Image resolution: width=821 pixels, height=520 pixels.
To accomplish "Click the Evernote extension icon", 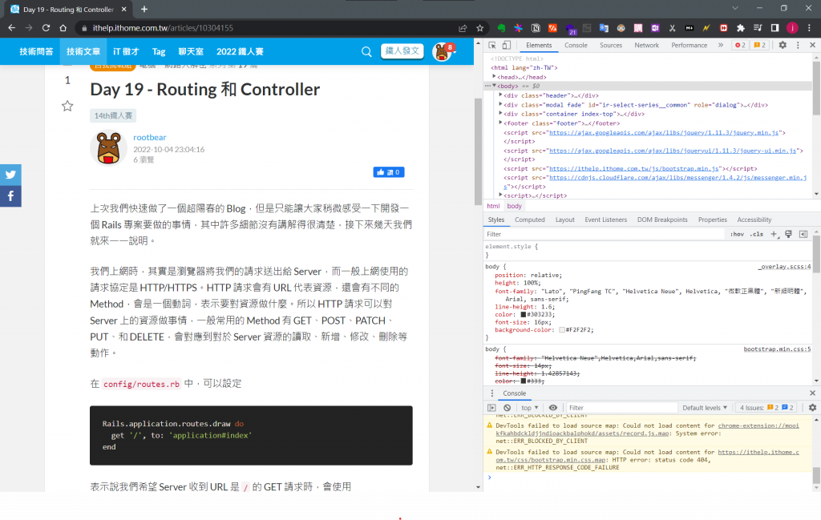I will point(501,28).
